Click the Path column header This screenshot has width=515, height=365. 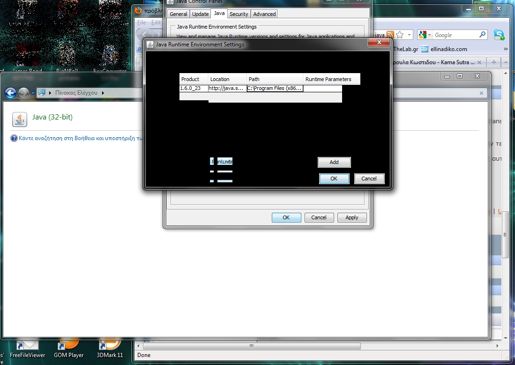[275, 79]
